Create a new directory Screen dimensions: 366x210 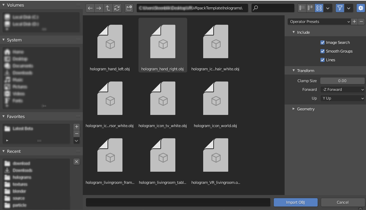(x=129, y=8)
